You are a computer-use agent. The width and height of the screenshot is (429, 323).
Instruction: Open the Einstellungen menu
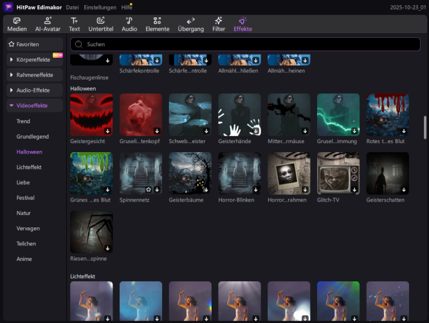(100, 7)
